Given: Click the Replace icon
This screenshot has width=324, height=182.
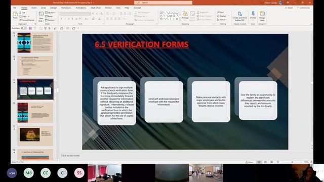Looking at the screenshot, I should coord(218,16).
